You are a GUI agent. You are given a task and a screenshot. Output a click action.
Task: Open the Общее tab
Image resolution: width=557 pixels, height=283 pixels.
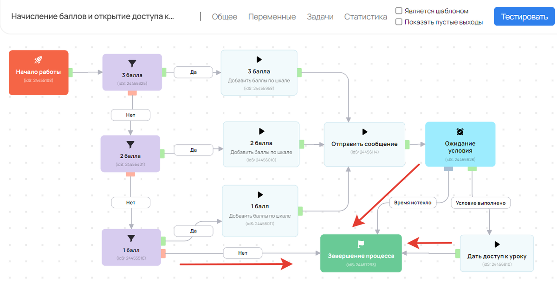(x=224, y=17)
